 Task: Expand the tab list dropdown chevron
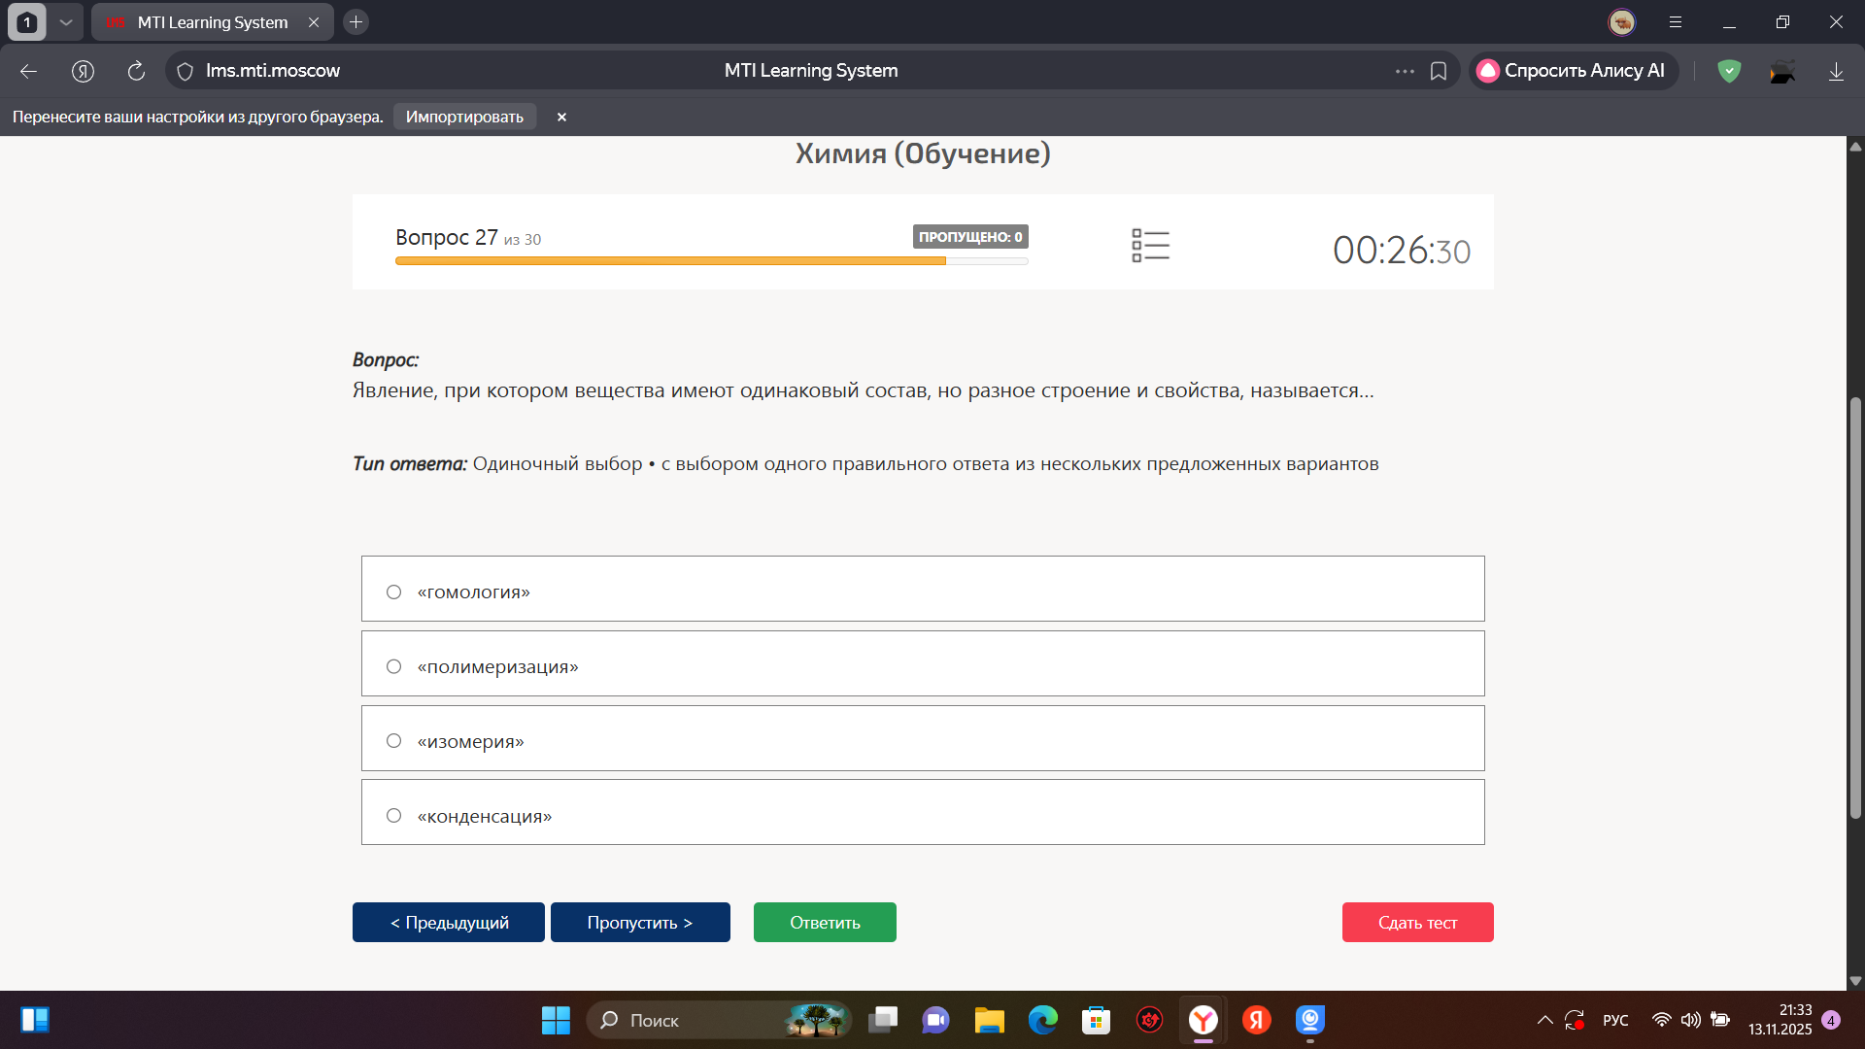coord(66,21)
